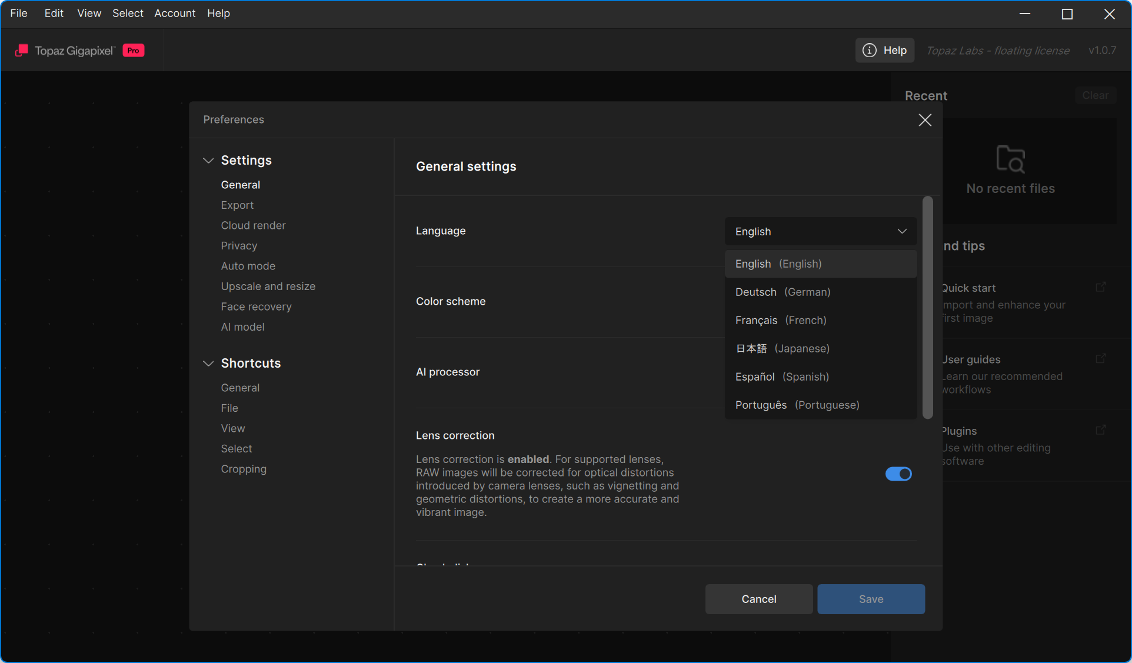Click the Save button
The height and width of the screenshot is (663, 1132).
(871, 599)
